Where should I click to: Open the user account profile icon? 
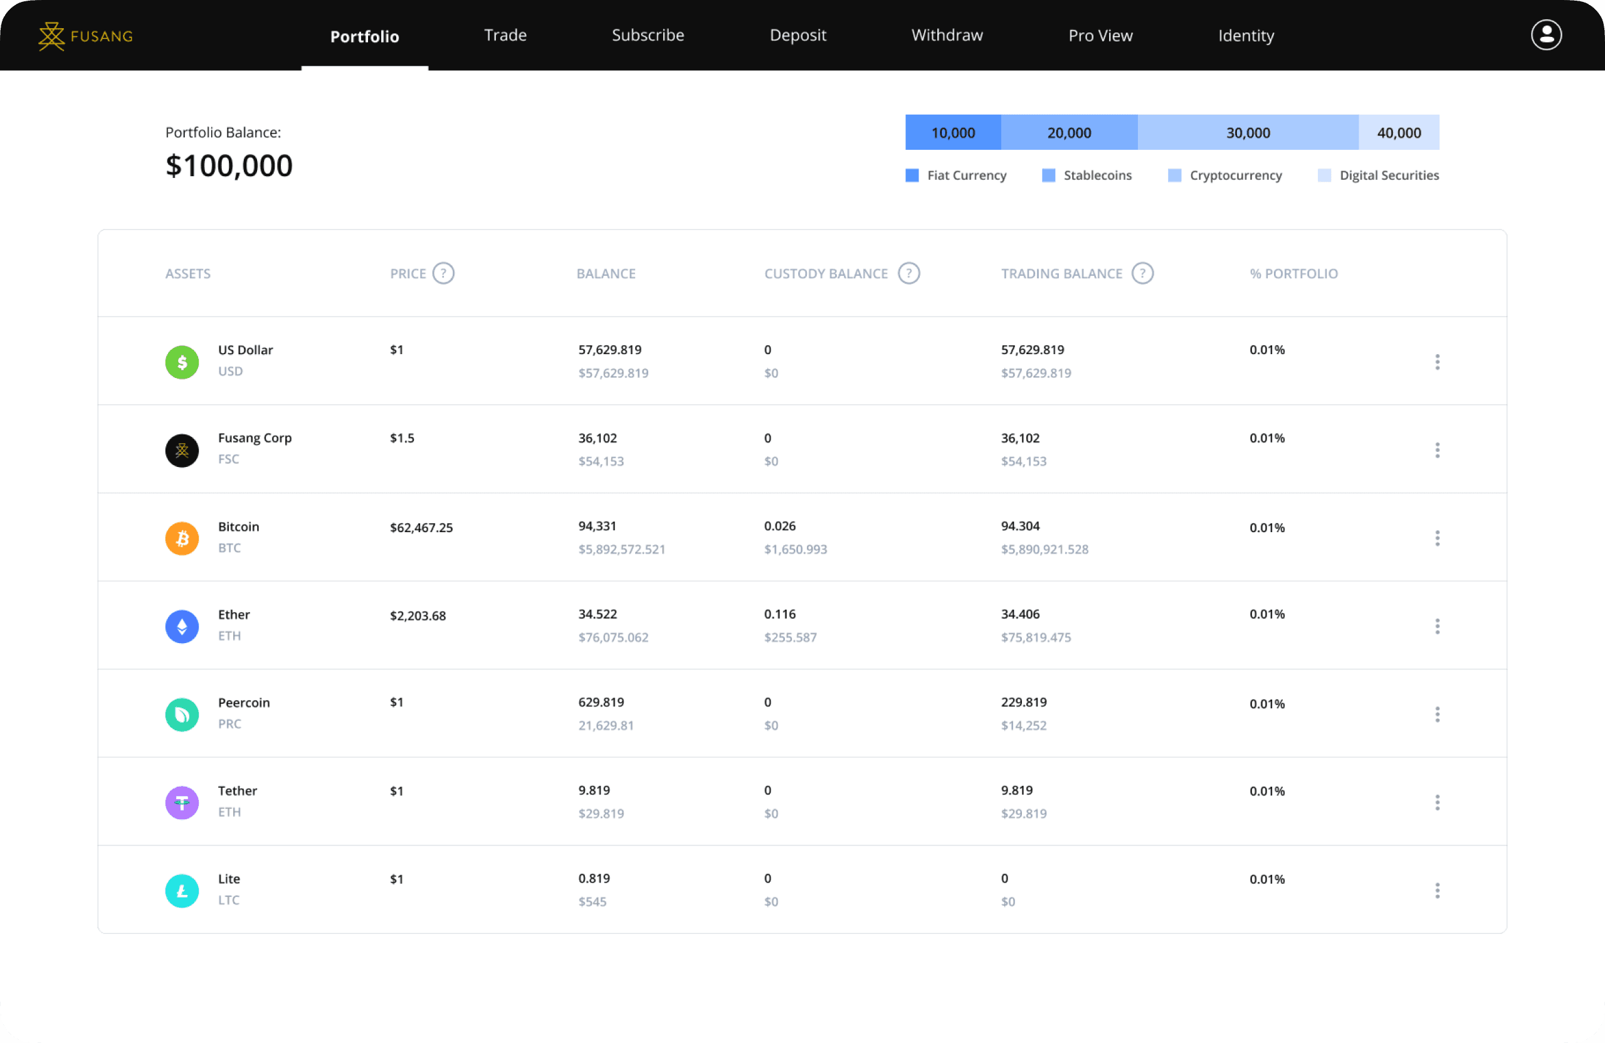click(1546, 34)
